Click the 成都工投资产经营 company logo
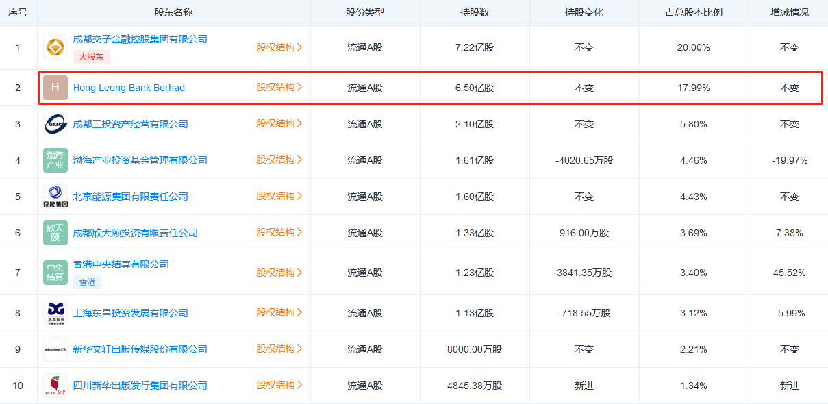828x404 pixels. tap(55, 124)
